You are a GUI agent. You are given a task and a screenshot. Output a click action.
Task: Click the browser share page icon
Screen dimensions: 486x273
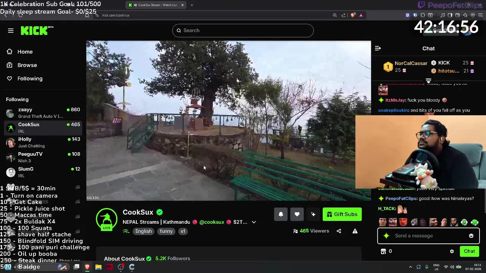[343, 15]
